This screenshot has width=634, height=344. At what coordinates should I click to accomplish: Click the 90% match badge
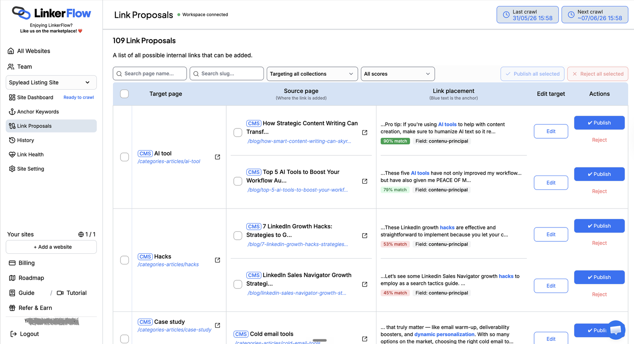pyautogui.click(x=395, y=141)
